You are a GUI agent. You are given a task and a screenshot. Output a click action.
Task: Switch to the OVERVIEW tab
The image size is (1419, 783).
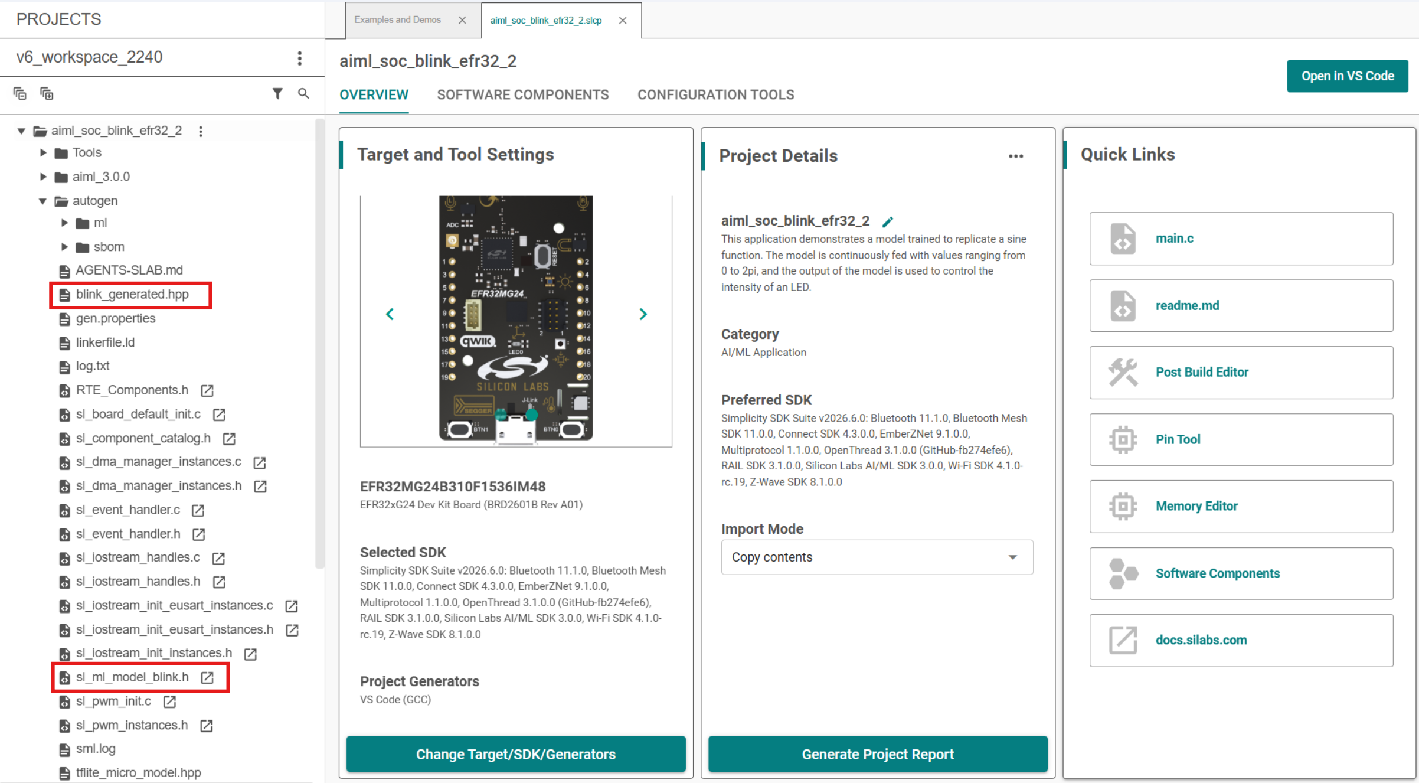point(374,95)
